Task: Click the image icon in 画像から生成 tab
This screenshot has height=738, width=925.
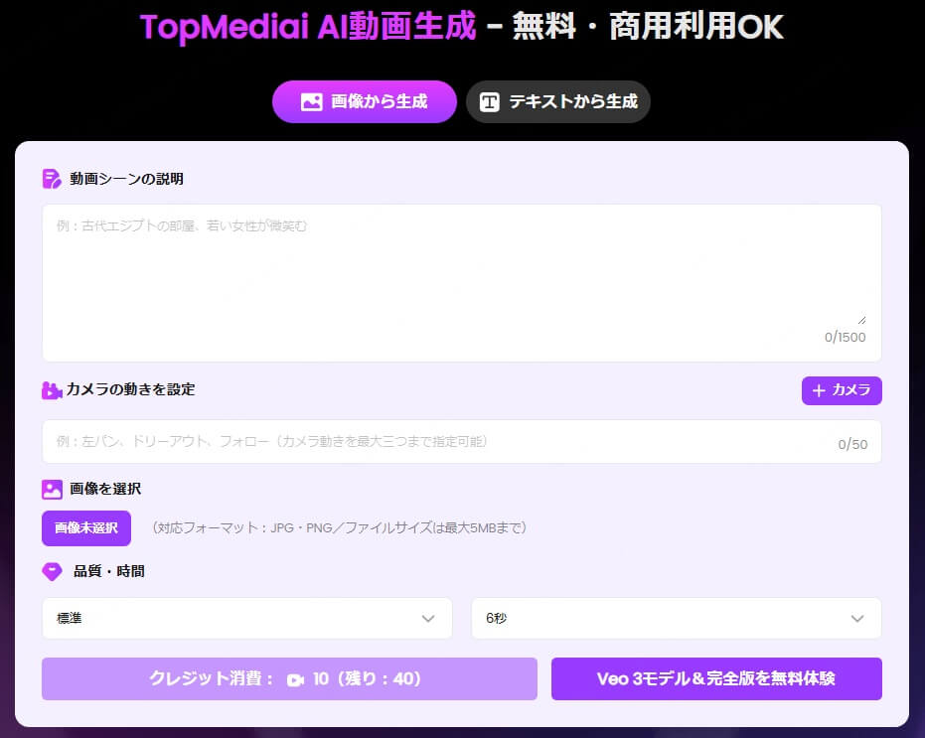Action: point(312,102)
